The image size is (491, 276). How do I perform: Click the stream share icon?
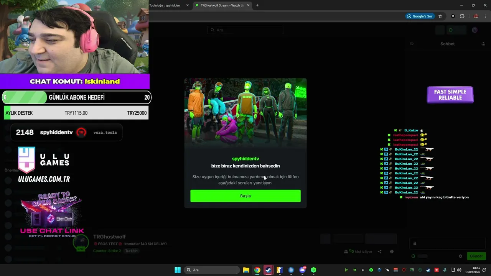click(x=379, y=251)
